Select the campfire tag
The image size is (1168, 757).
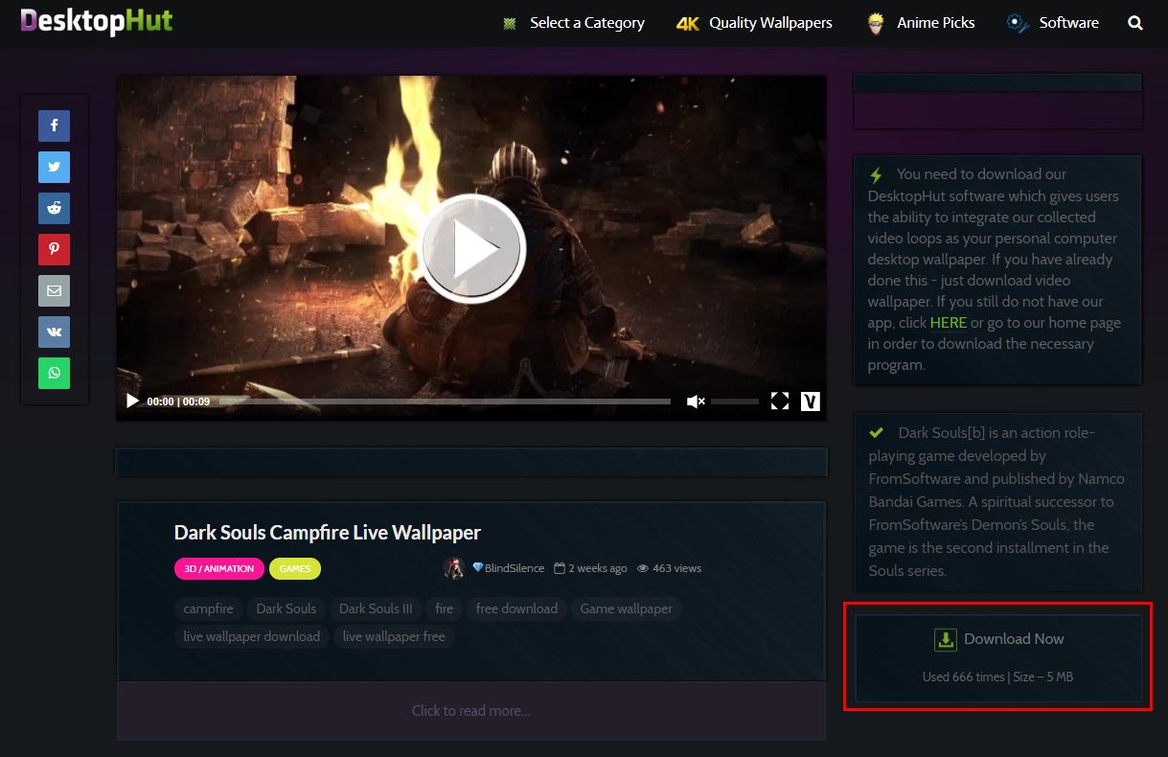pyautogui.click(x=208, y=608)
